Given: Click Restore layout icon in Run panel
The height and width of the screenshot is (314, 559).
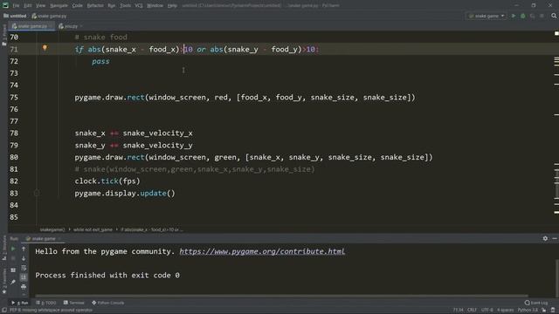Looking at the screenshot, I should (13, 270).
